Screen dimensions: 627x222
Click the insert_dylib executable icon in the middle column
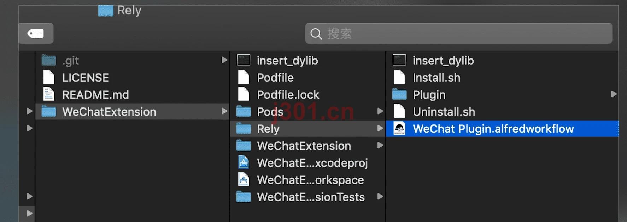(244, 60)
